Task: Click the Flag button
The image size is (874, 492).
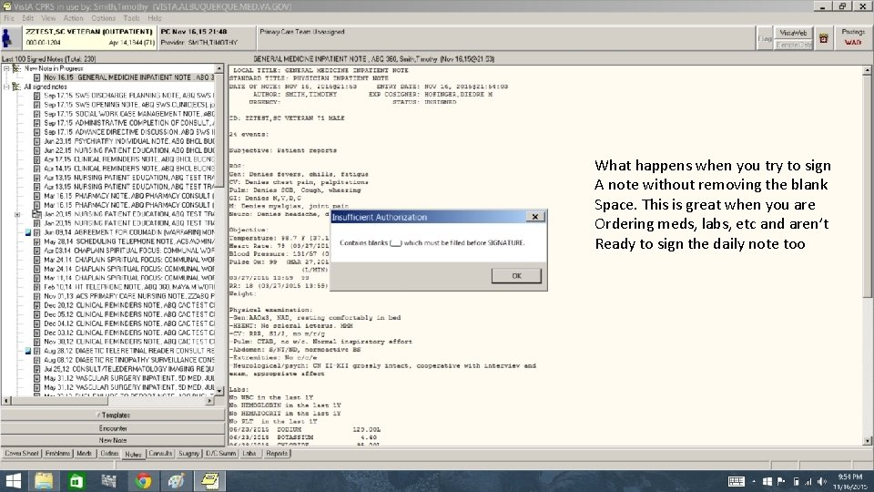Action: pyautogui.click(x=764, y=38)
